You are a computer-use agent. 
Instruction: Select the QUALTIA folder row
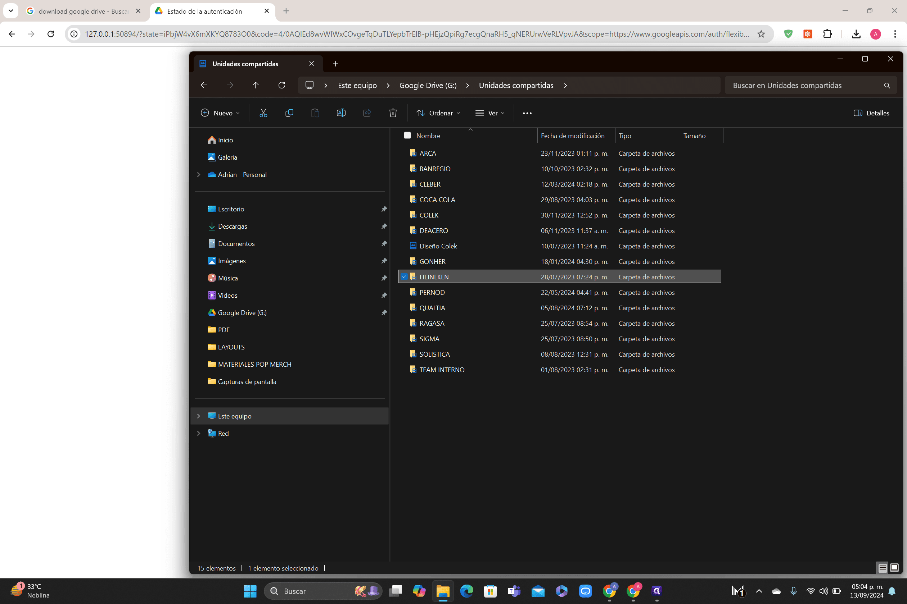560,308
